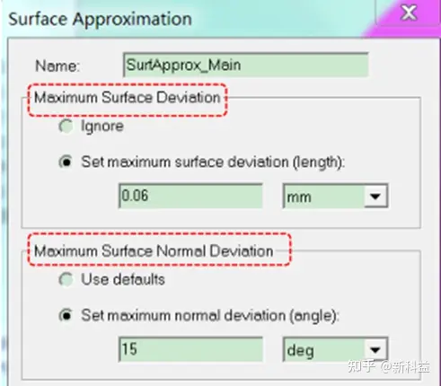The image size is (441, 386).
Task: Choose the Use defaults radio button
Action: pos(66,279)
